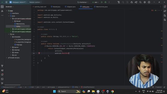
Task: Run the app with the green play button
Action: tap(102, 2)
